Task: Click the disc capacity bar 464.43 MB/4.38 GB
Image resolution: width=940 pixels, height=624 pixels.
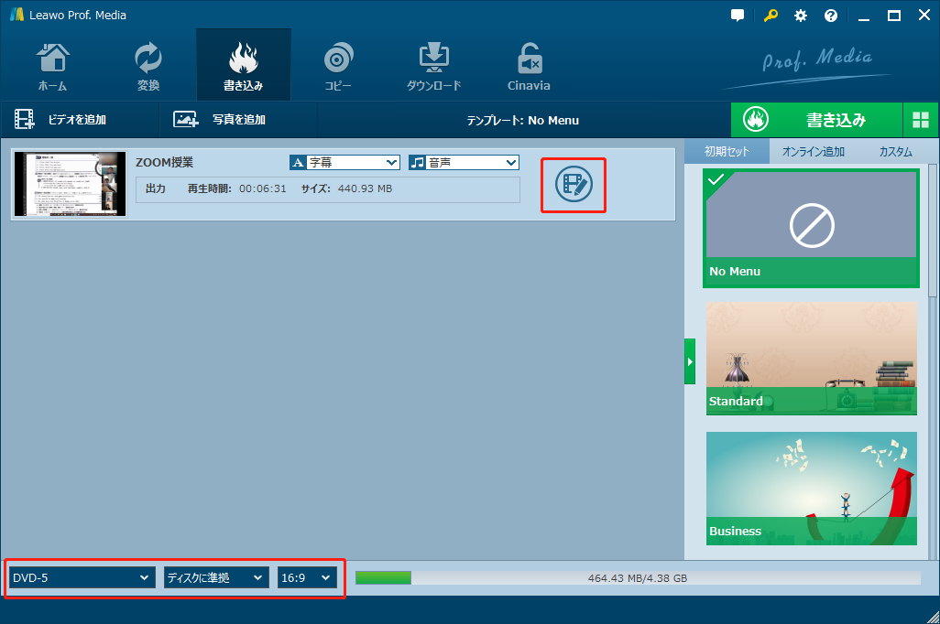Action: 638,578
